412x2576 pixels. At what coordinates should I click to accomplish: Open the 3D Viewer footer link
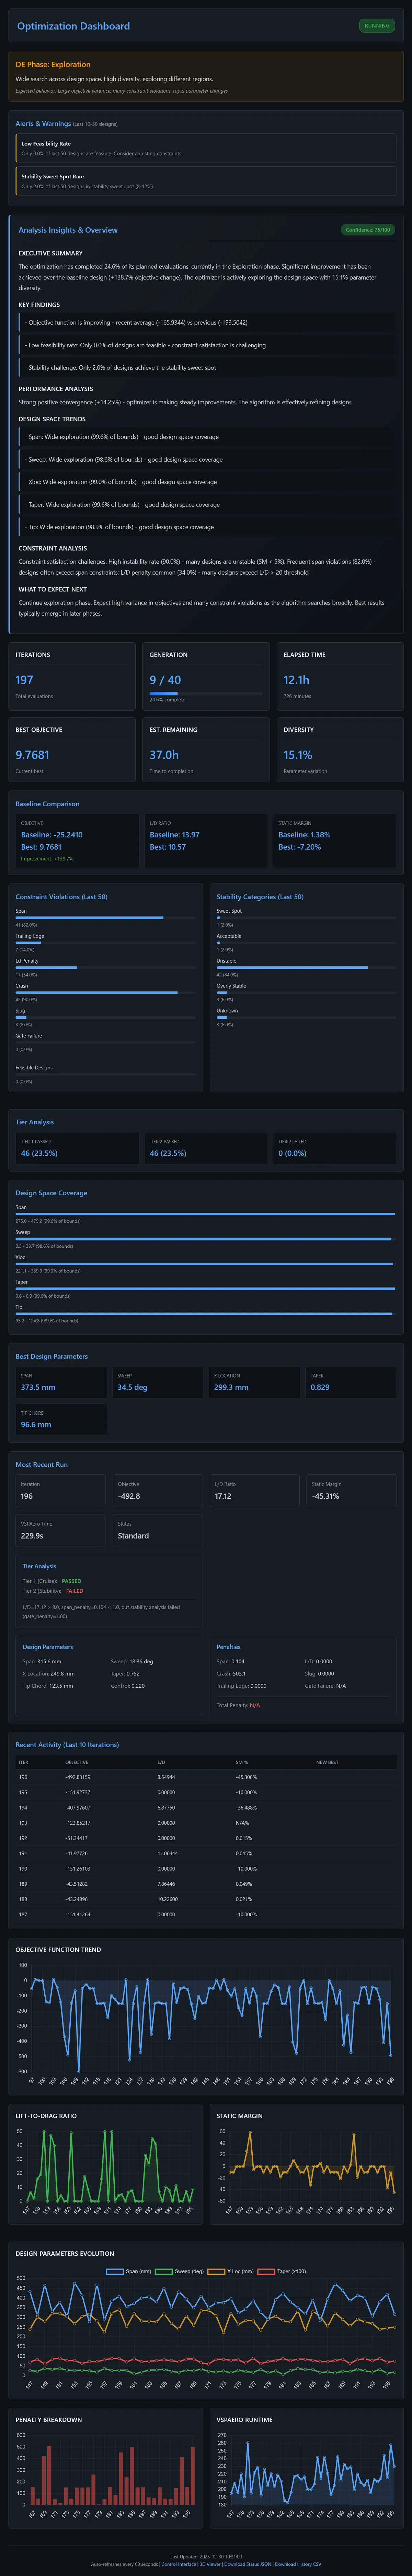[209, 2564]
